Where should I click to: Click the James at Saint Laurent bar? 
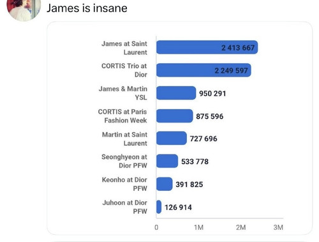[x=207, y=47]
